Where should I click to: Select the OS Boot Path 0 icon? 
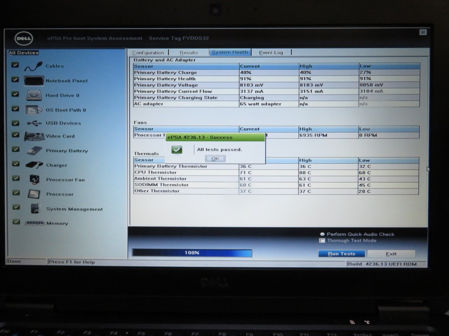point(34,110)
